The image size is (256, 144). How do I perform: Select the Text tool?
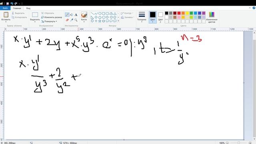(x=76, y=15)
